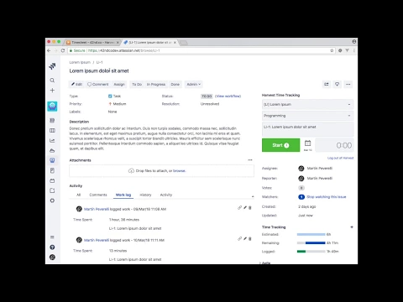Open the Harvest date calendar icon
This screenshot has width=403, height=302.
pos(307,144)
